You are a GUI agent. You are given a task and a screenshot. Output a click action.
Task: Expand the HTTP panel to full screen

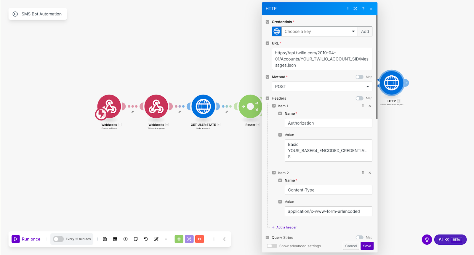point(355,9)
